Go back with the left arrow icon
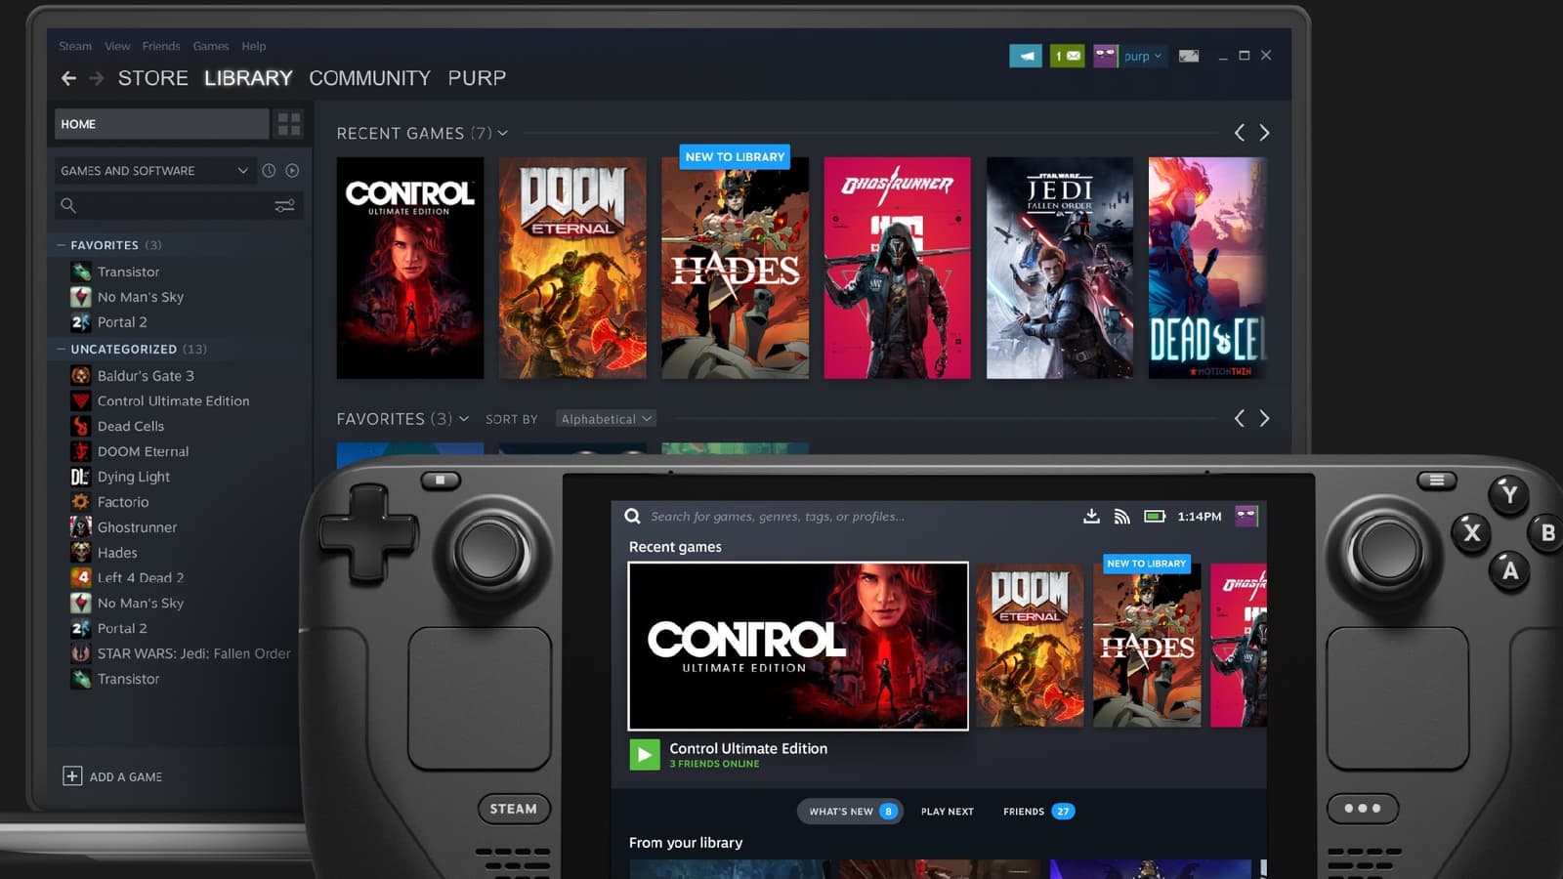The width and height of the screenshot is (1563, 879). click(x=68, y=78)
